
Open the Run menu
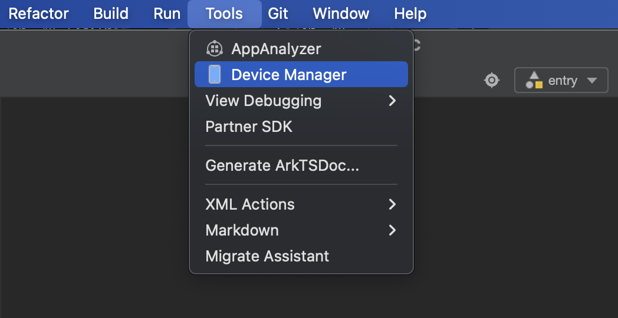click(167, 14)
